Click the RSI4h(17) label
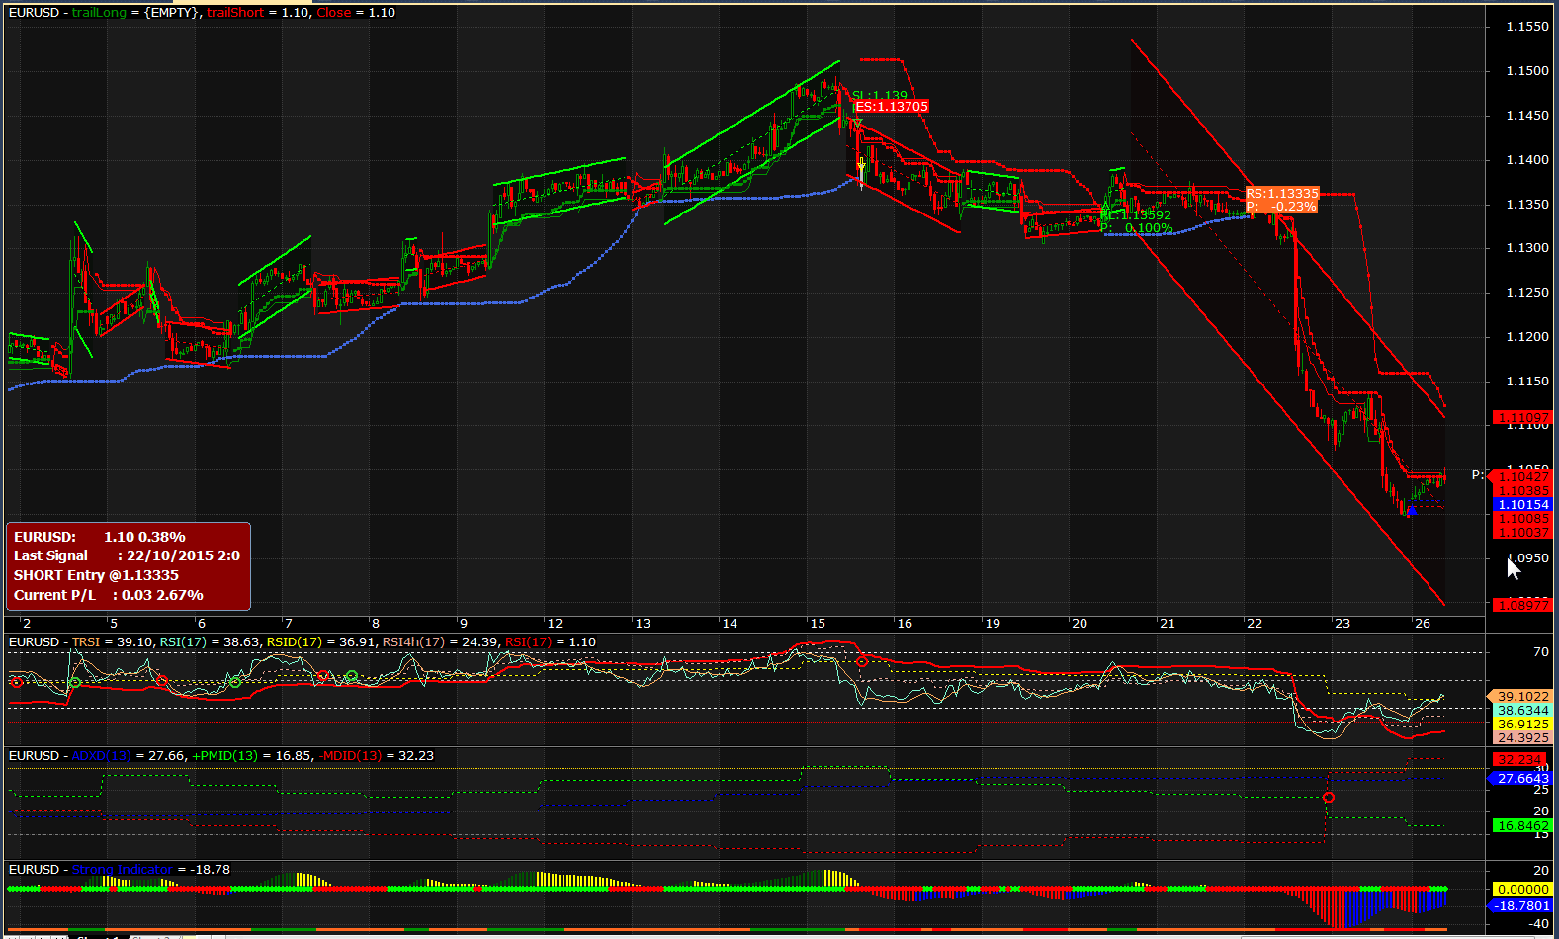The width and height of the screenshot is (1559, 939). pyautogui.click(x=413, y=642)
